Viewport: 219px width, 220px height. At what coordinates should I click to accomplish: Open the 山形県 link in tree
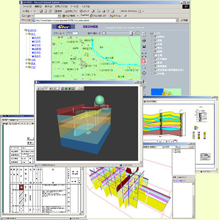[38, 49]
